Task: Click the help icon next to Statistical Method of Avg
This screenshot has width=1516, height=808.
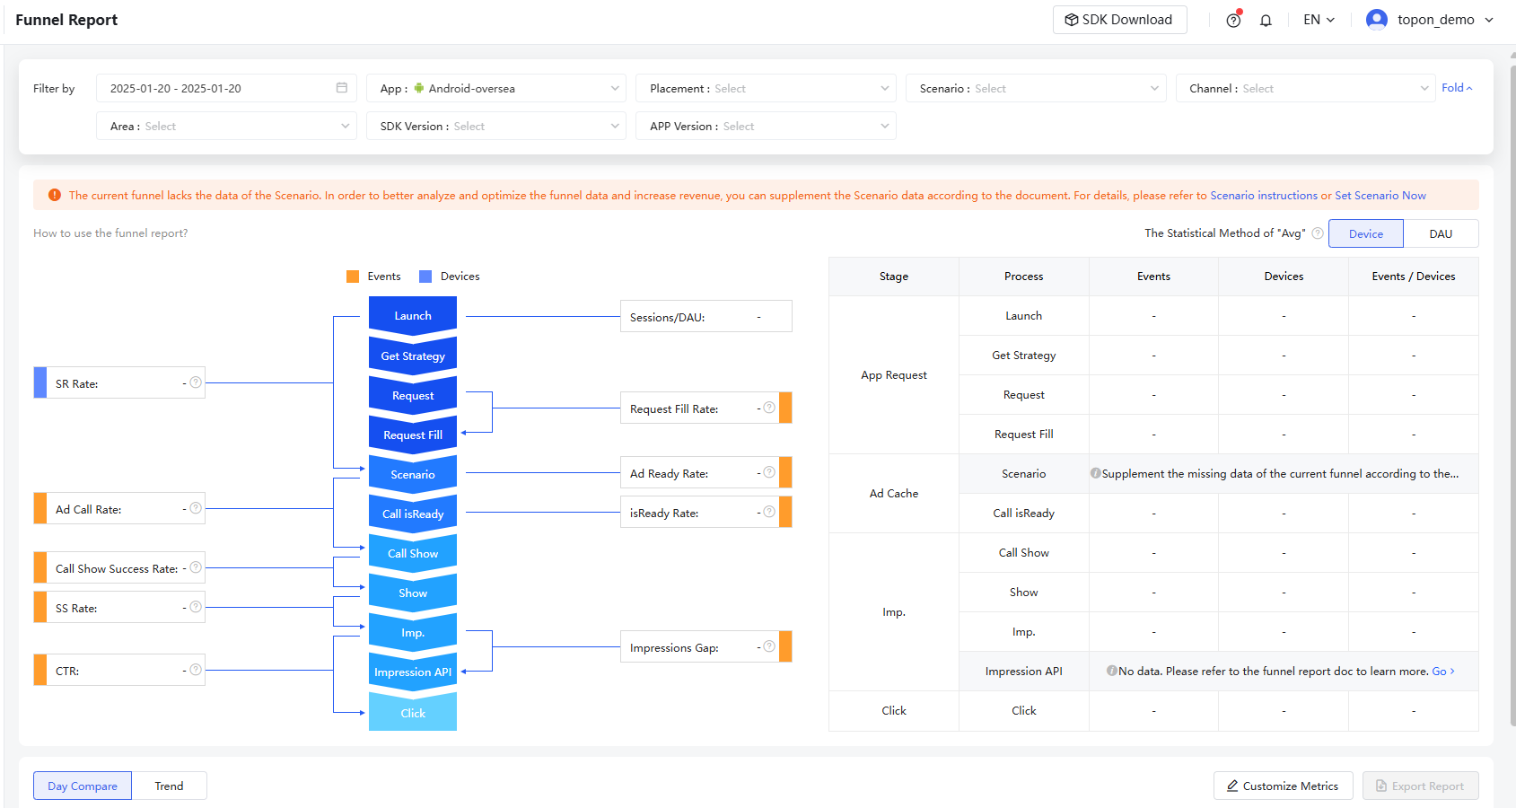Action: [1317, 233]
